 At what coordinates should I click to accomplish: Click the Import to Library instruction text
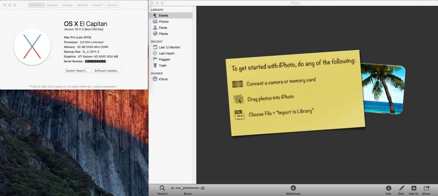pyautogui.click(x=281, y=113)
